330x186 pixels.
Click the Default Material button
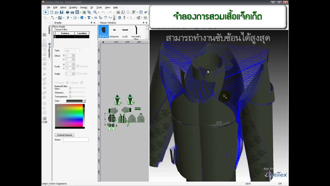click(64, 135)
